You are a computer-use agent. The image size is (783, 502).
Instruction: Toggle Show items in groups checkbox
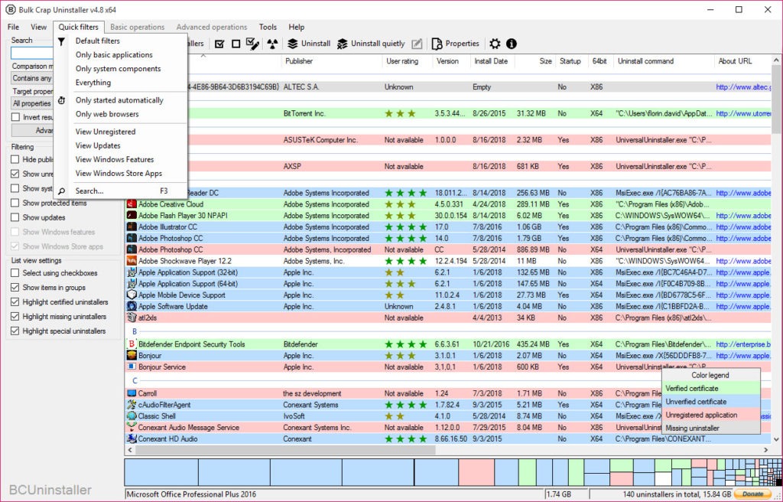coord(15,288)
